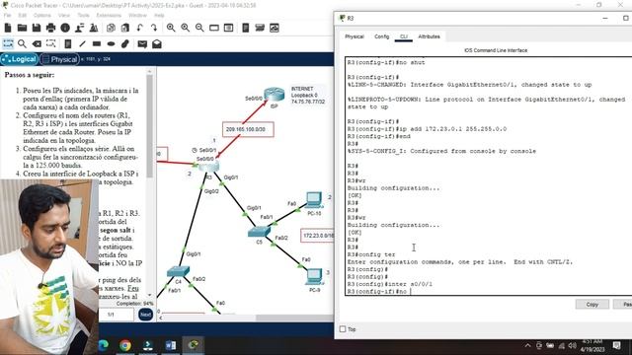Open the Extensions menu
This screenshot has width=632, height=355.
click(109, 16)
